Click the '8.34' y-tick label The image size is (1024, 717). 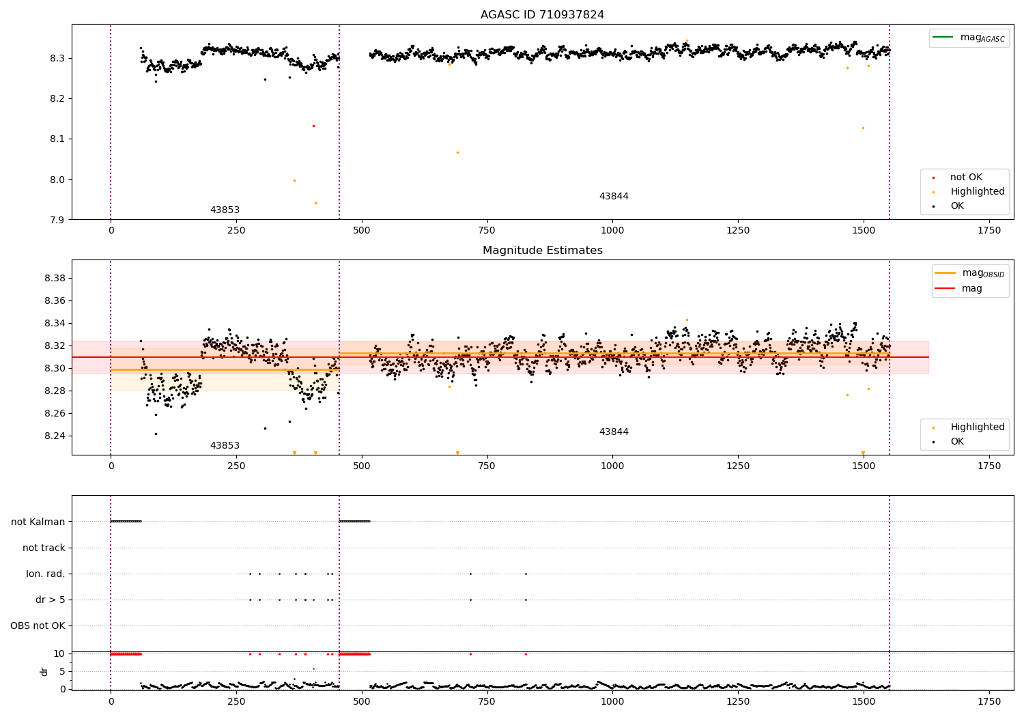pos(55,323)
